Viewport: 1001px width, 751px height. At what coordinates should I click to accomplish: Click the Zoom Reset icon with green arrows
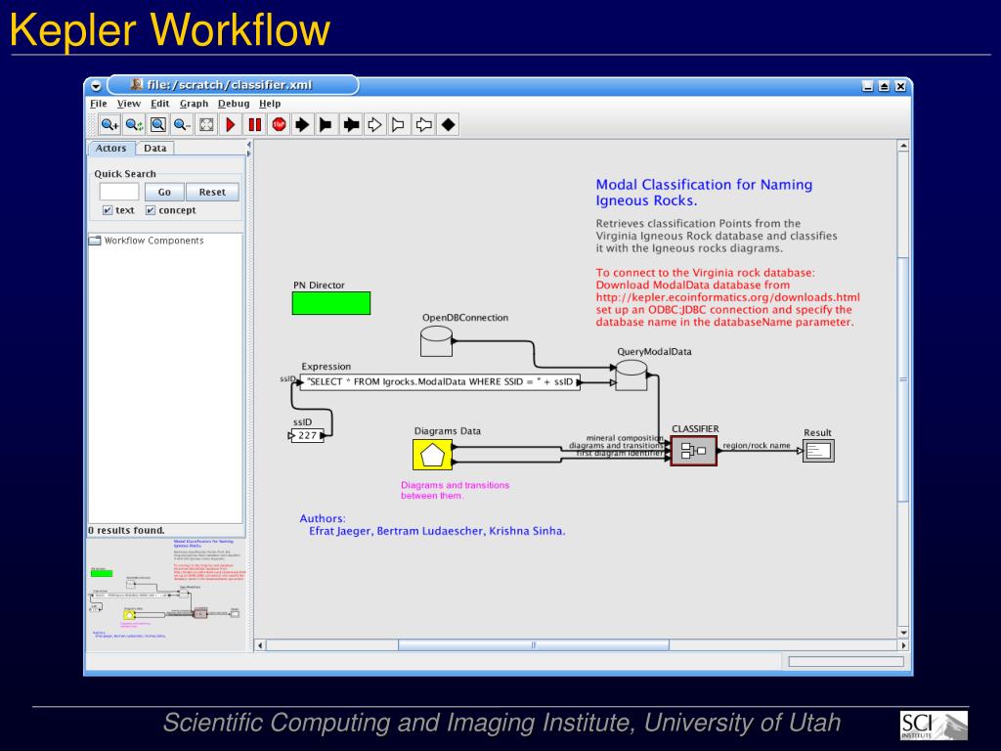[x=134, y=124]
